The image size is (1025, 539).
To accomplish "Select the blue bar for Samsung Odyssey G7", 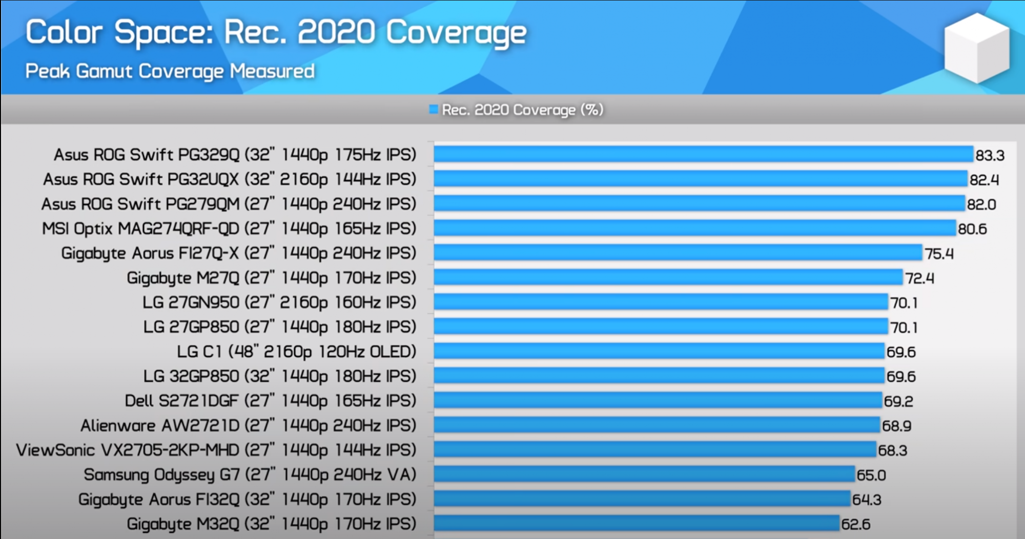I will [644, 474].
